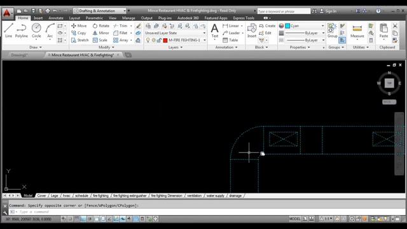Open the Insert ribbon tab
This screenshot has width=407, height=229.
tap(38, 18)
